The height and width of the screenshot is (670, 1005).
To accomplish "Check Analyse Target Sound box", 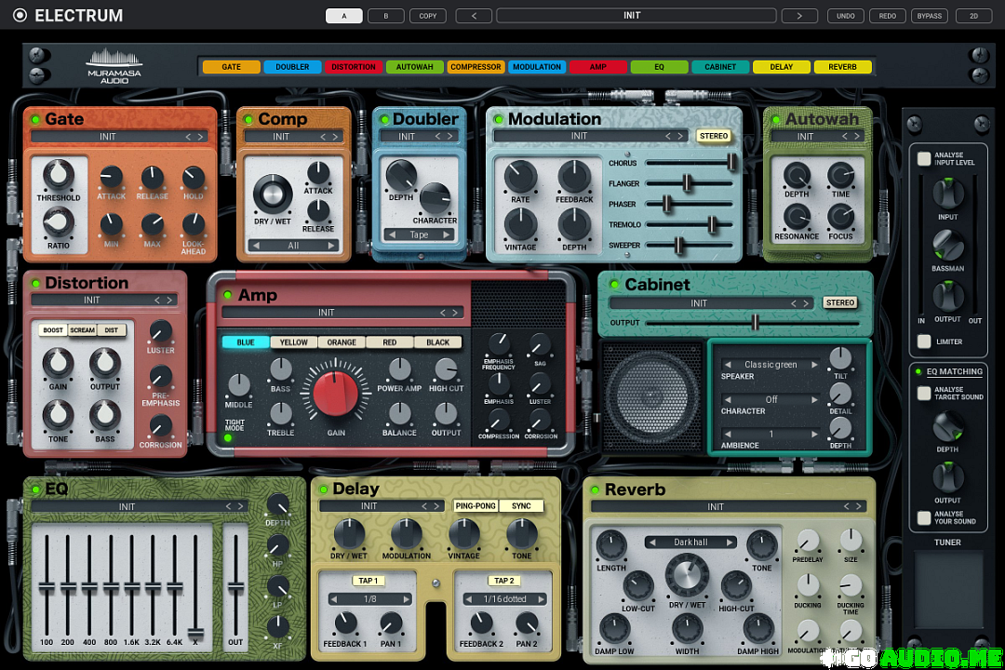I will 924,393.
